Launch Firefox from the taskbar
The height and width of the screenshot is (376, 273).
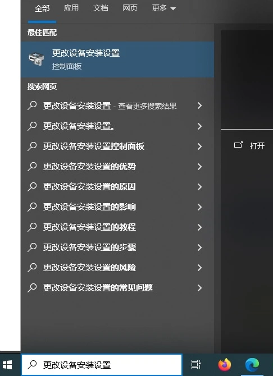click(225, 365)
